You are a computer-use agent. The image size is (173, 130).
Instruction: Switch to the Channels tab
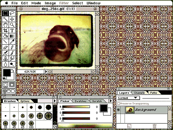[139, 93]
